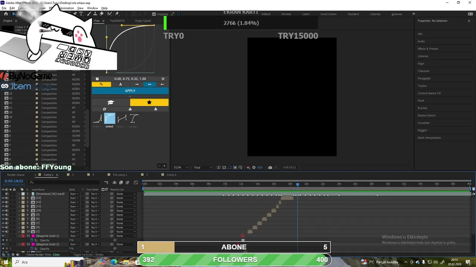The image size is (476, 267).
Task: Click the +0,0 exposure value
Action: 260,168
